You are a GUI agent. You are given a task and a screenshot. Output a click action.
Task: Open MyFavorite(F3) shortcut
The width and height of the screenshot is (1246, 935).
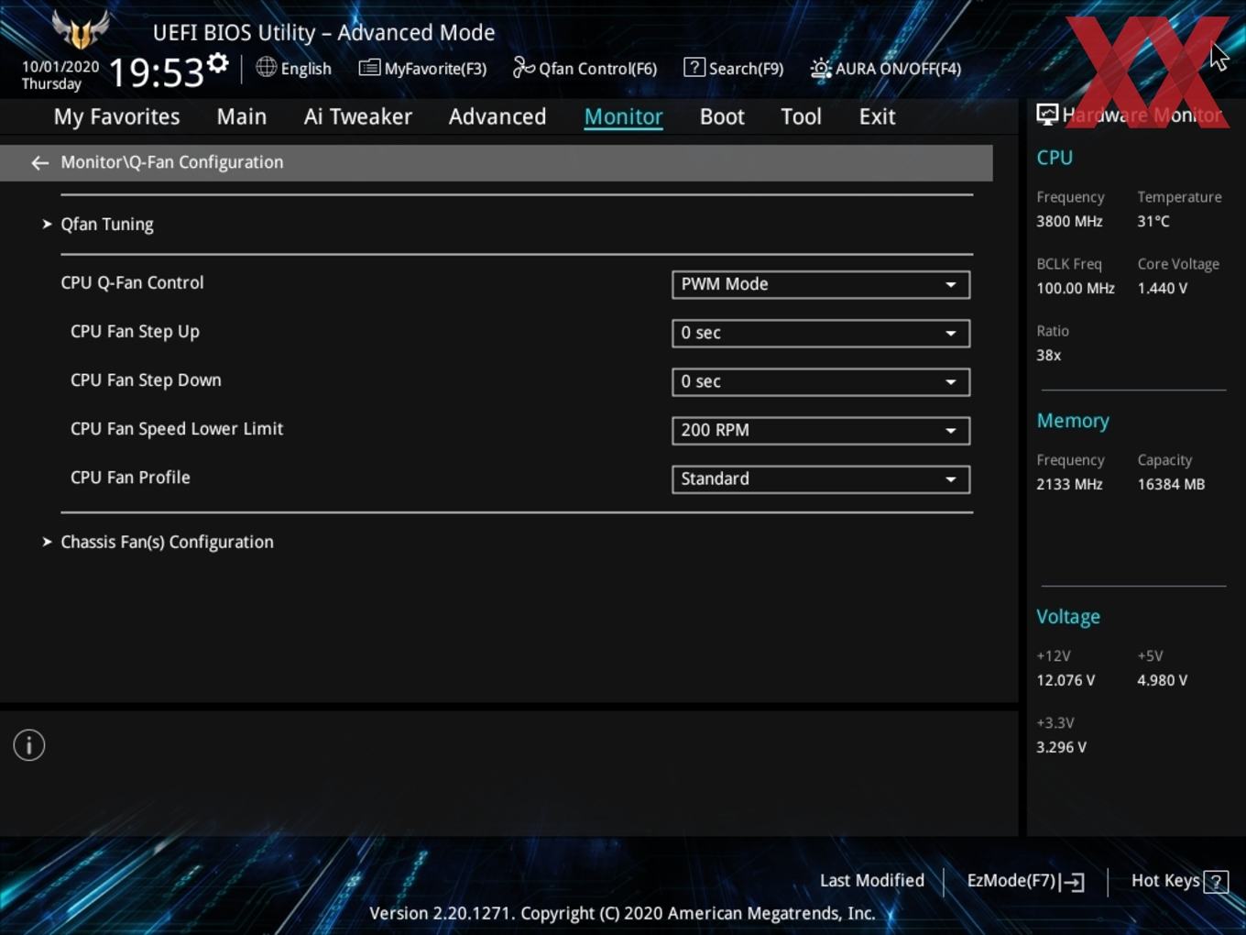pos(422,68)
